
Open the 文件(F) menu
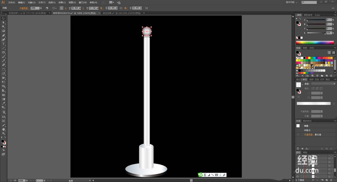(11, 3)
